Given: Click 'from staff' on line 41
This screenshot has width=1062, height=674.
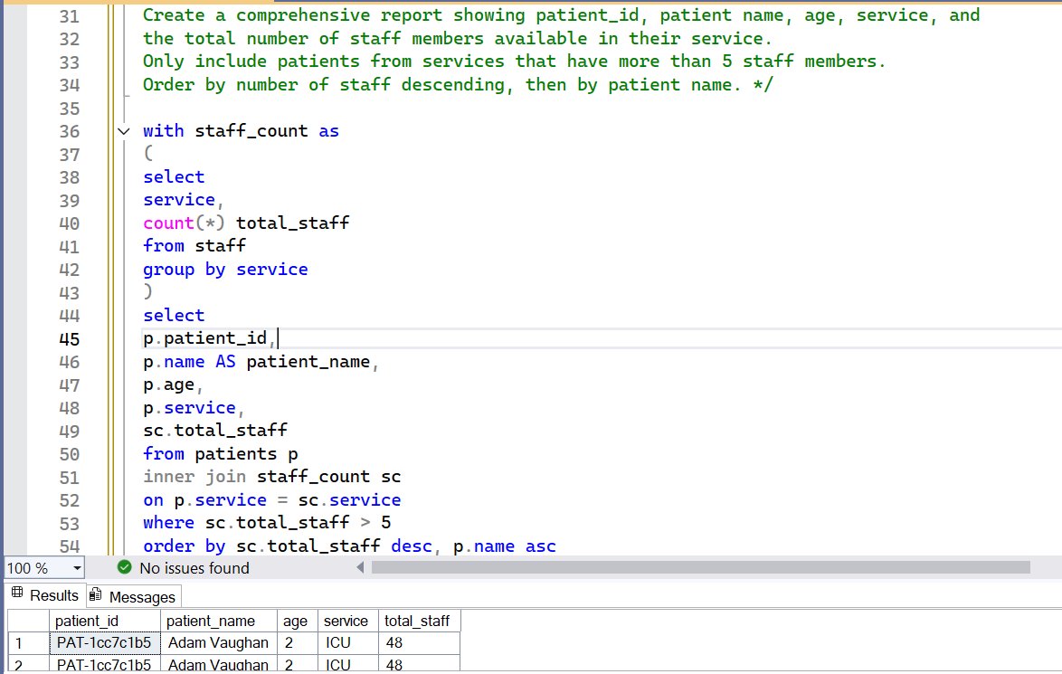Looking at the screenshot, I should click(x=194, y=245).
